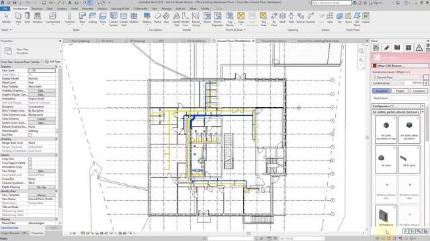
Task: Select the Roof tool
Action: click(x=82, y=18)
